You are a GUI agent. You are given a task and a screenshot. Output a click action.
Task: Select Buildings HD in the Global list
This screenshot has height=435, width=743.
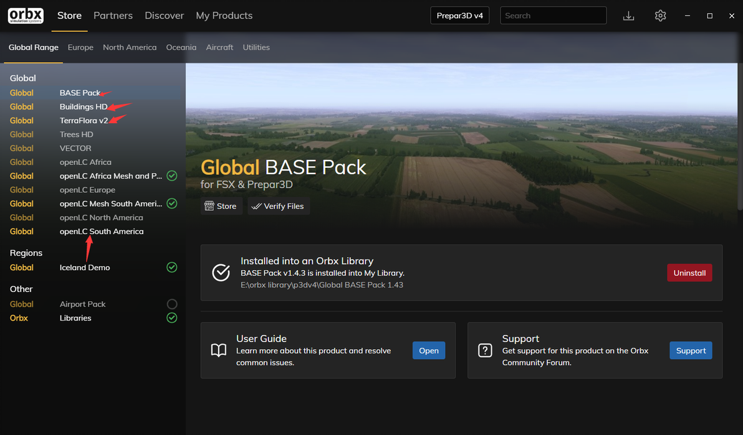pyautogui.click(x=84, y=106)
